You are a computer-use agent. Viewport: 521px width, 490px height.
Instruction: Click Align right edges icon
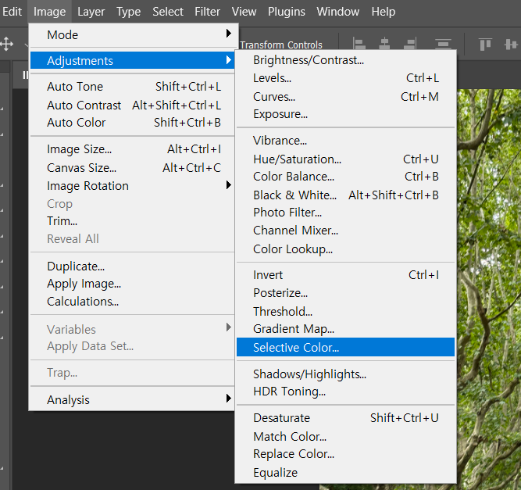pyautogui.click(x=410, y=44)
